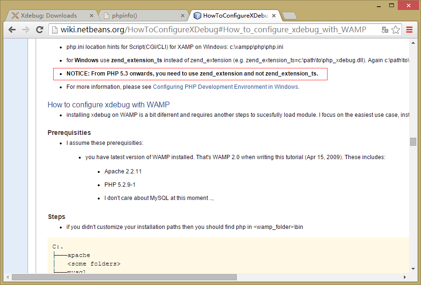Click the 'NOTICE: From PHP 5.3 onwards' line
The image size is (421, 285).
click(192, 74)
